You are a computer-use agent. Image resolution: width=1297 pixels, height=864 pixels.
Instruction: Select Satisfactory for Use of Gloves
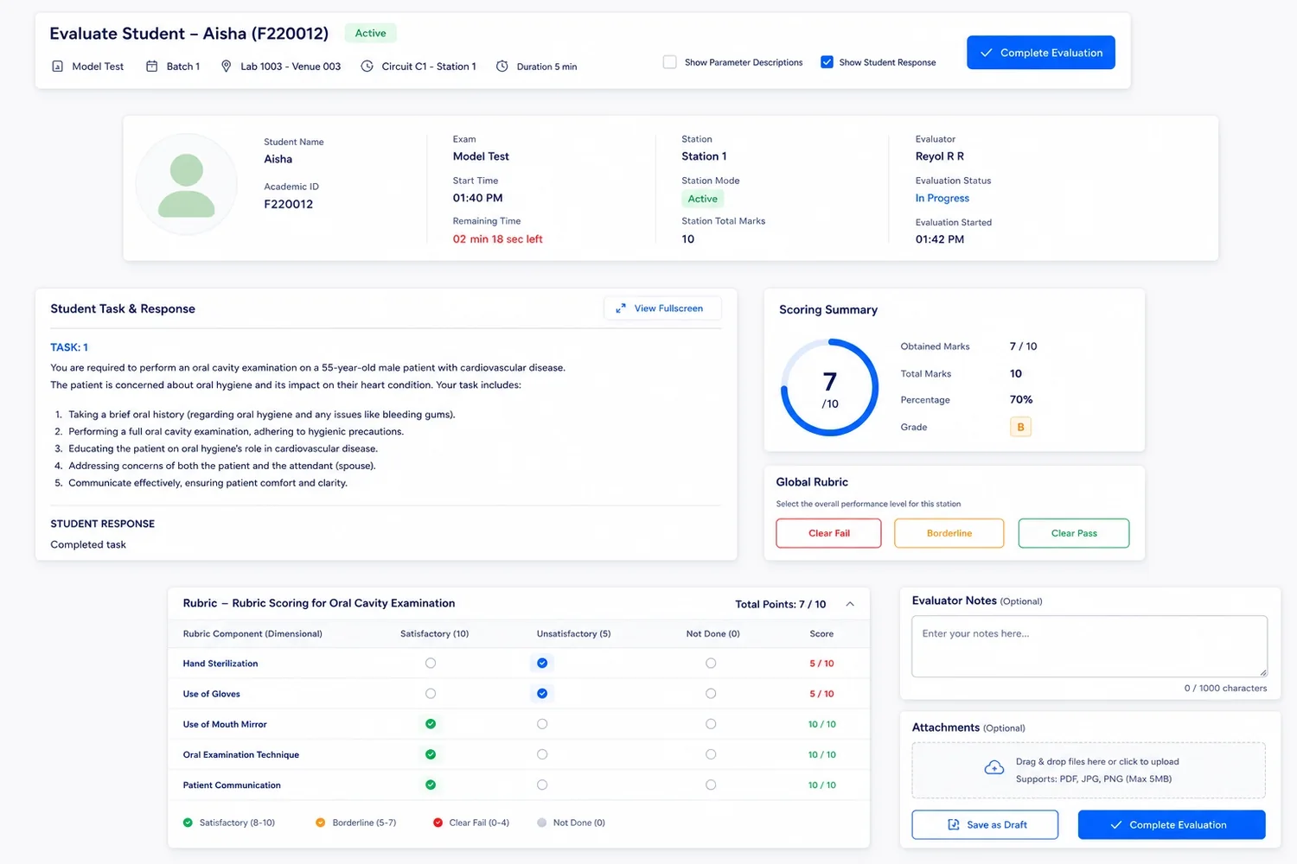click(431, 694)
